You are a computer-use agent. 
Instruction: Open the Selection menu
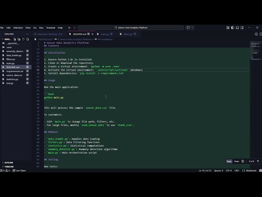click(18, 27)
